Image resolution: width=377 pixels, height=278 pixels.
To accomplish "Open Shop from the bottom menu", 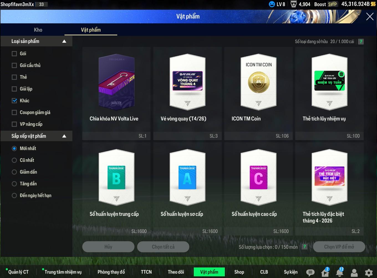I will coord(239,272).
